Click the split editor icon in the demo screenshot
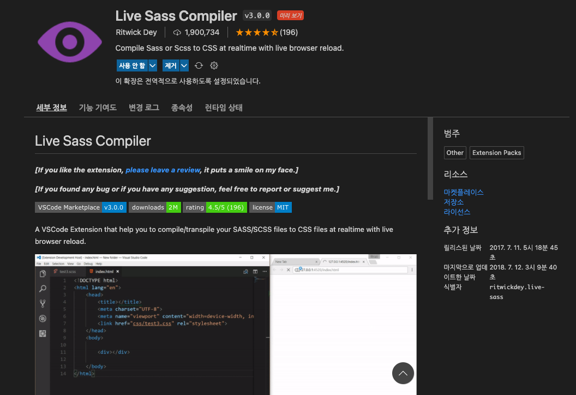 255,272
